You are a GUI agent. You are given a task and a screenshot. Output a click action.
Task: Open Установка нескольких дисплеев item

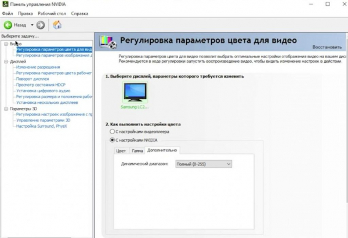(47, 102)
